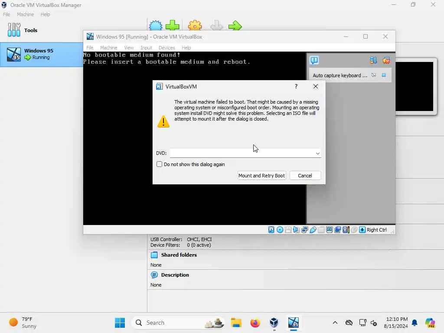Open the Windows Start menu
The width and height of the screenshot is (444, 333).
coord(120,323)
